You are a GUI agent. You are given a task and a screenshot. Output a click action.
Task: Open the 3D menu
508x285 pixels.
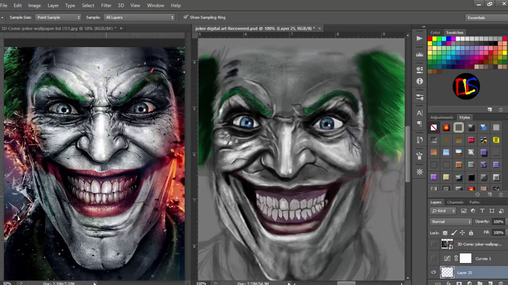tap(121, 6)
